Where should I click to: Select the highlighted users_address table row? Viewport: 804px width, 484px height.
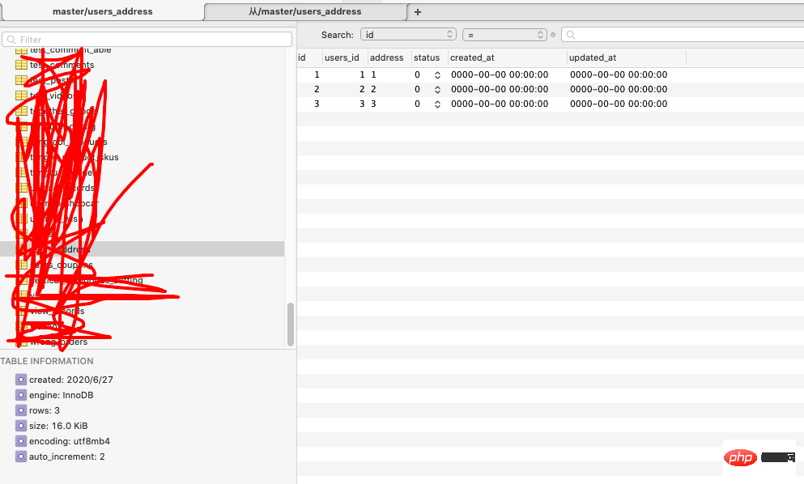[142, 249]
